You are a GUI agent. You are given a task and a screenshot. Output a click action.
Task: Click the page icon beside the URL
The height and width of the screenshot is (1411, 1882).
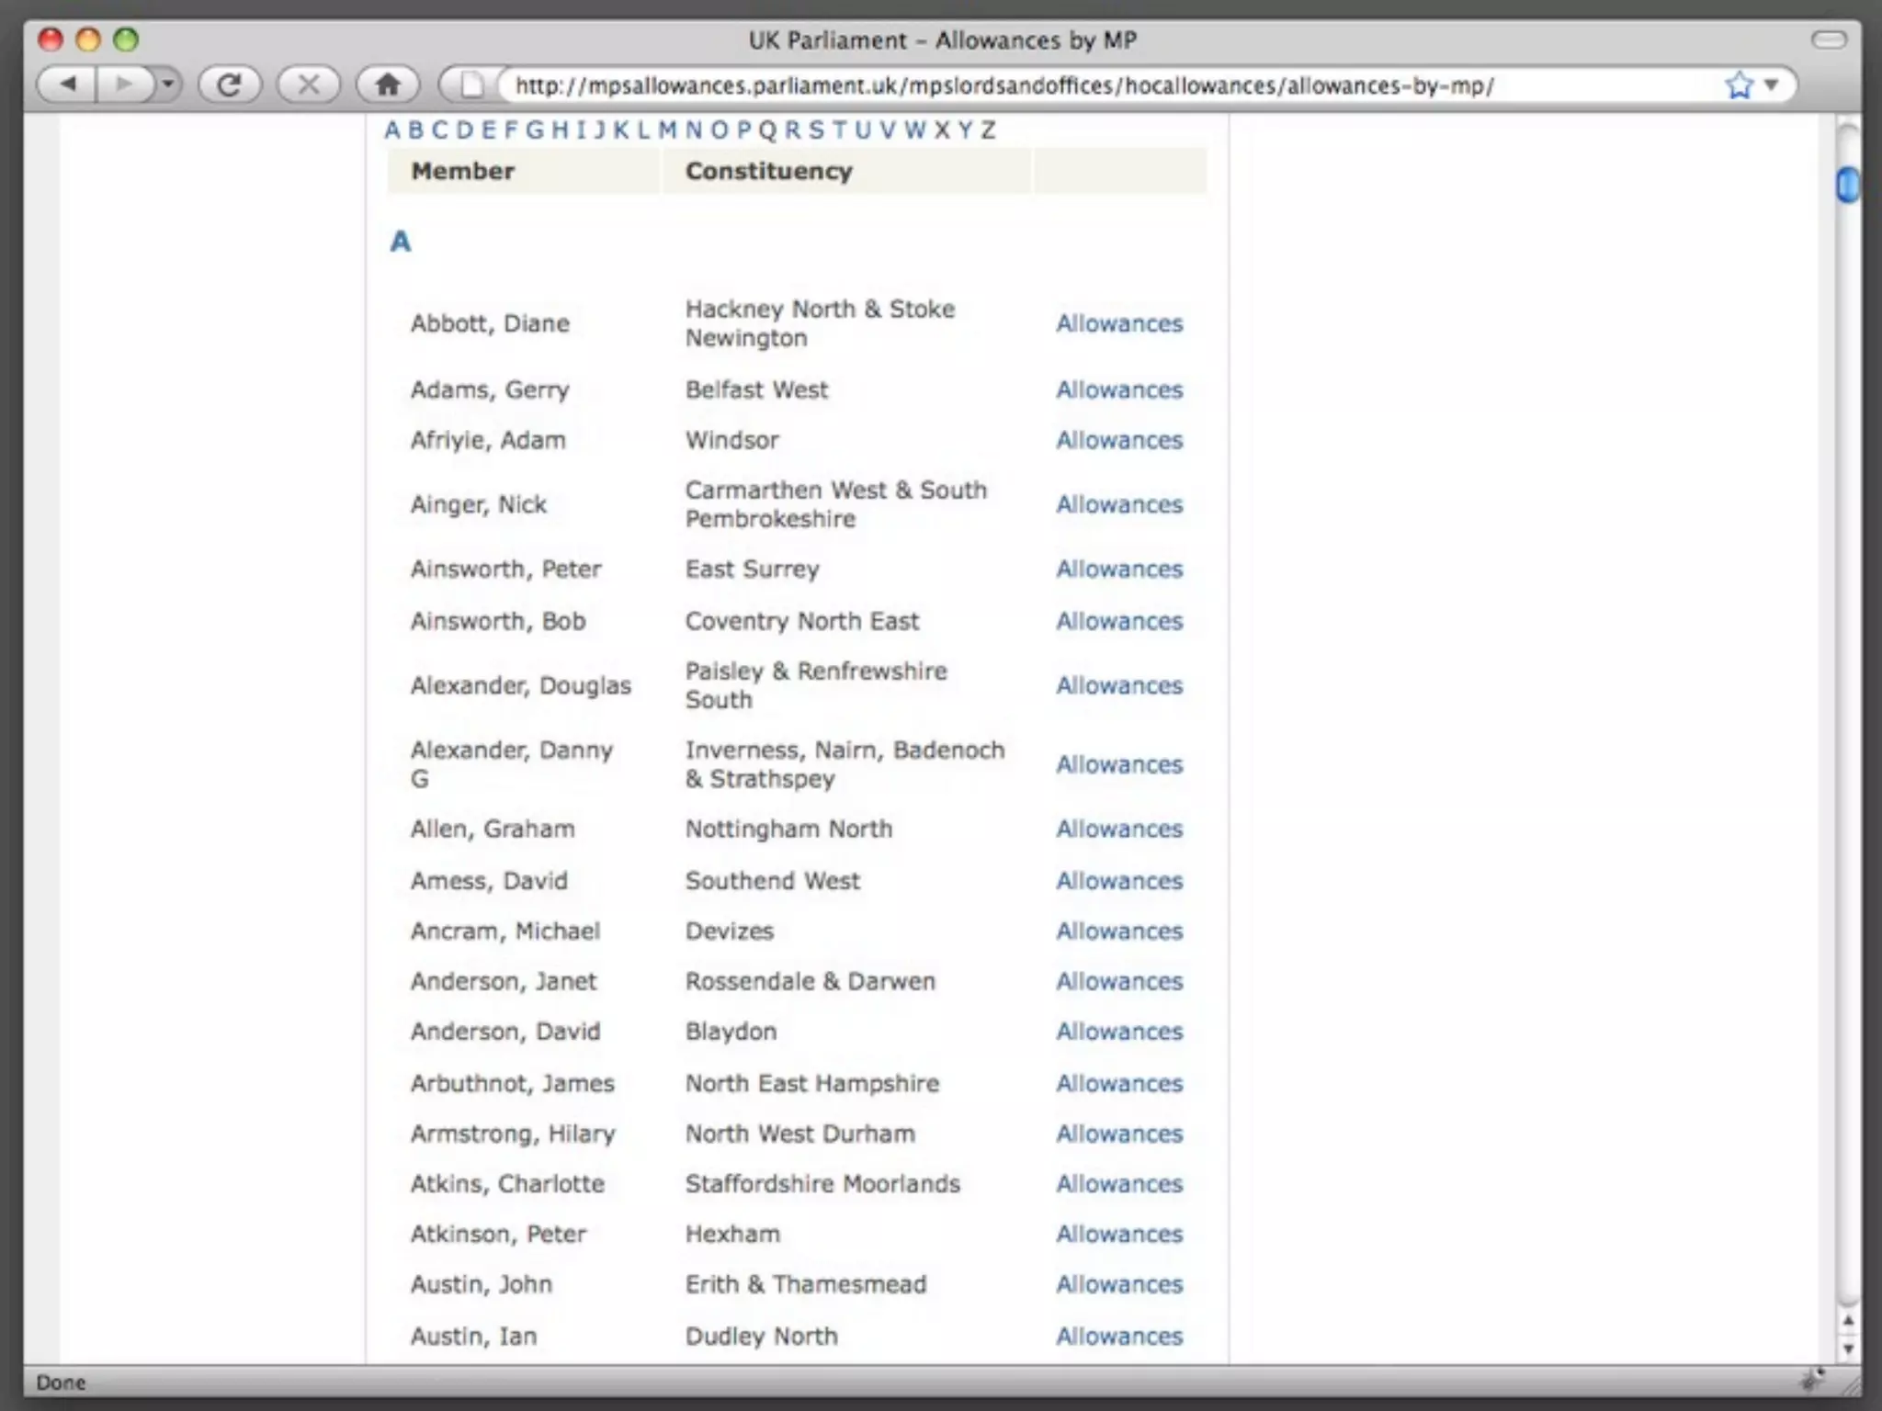coord(471,85)
